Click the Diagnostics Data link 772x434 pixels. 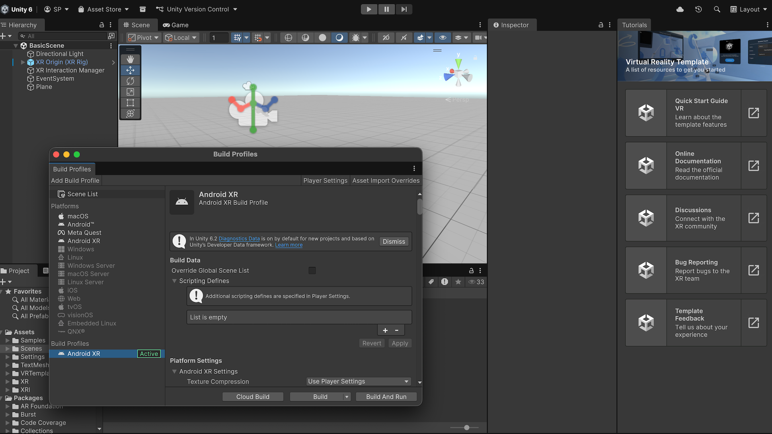[239, 239]
